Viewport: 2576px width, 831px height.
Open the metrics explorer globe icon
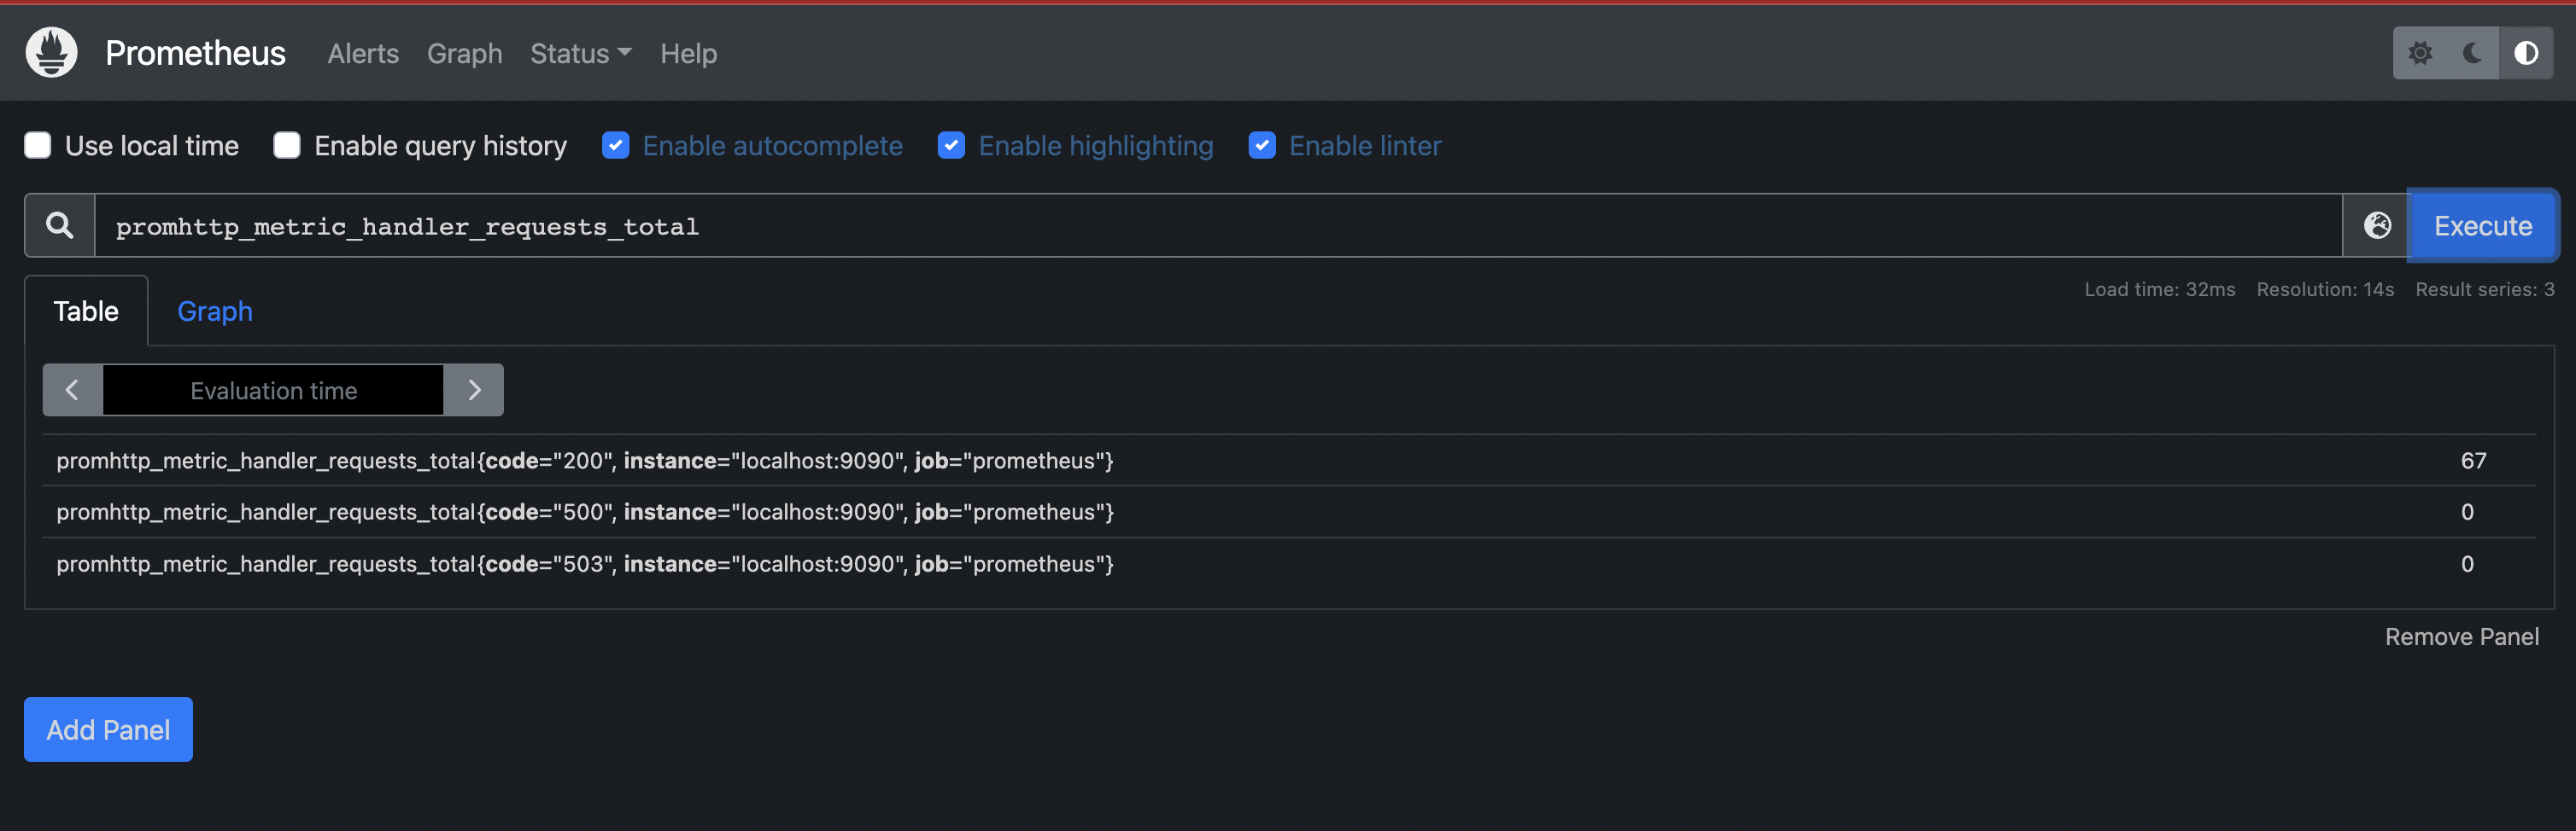[x=2377, y=226]
